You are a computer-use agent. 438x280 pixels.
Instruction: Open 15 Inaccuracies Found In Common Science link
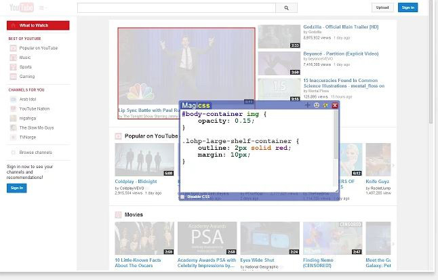tap(344, 83)
